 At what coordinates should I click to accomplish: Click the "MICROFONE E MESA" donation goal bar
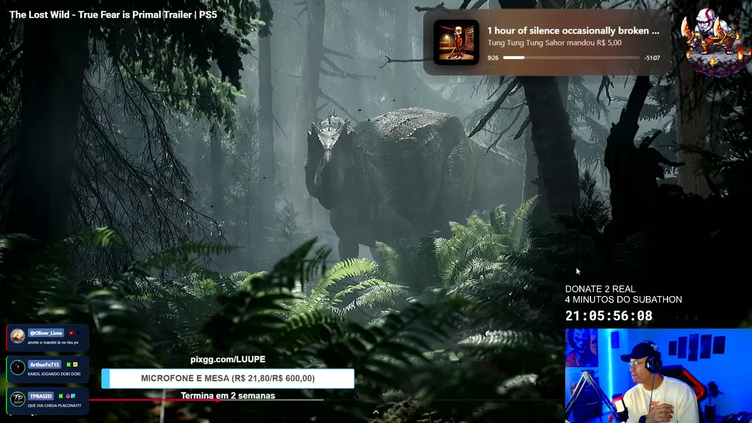pos(228,378)
